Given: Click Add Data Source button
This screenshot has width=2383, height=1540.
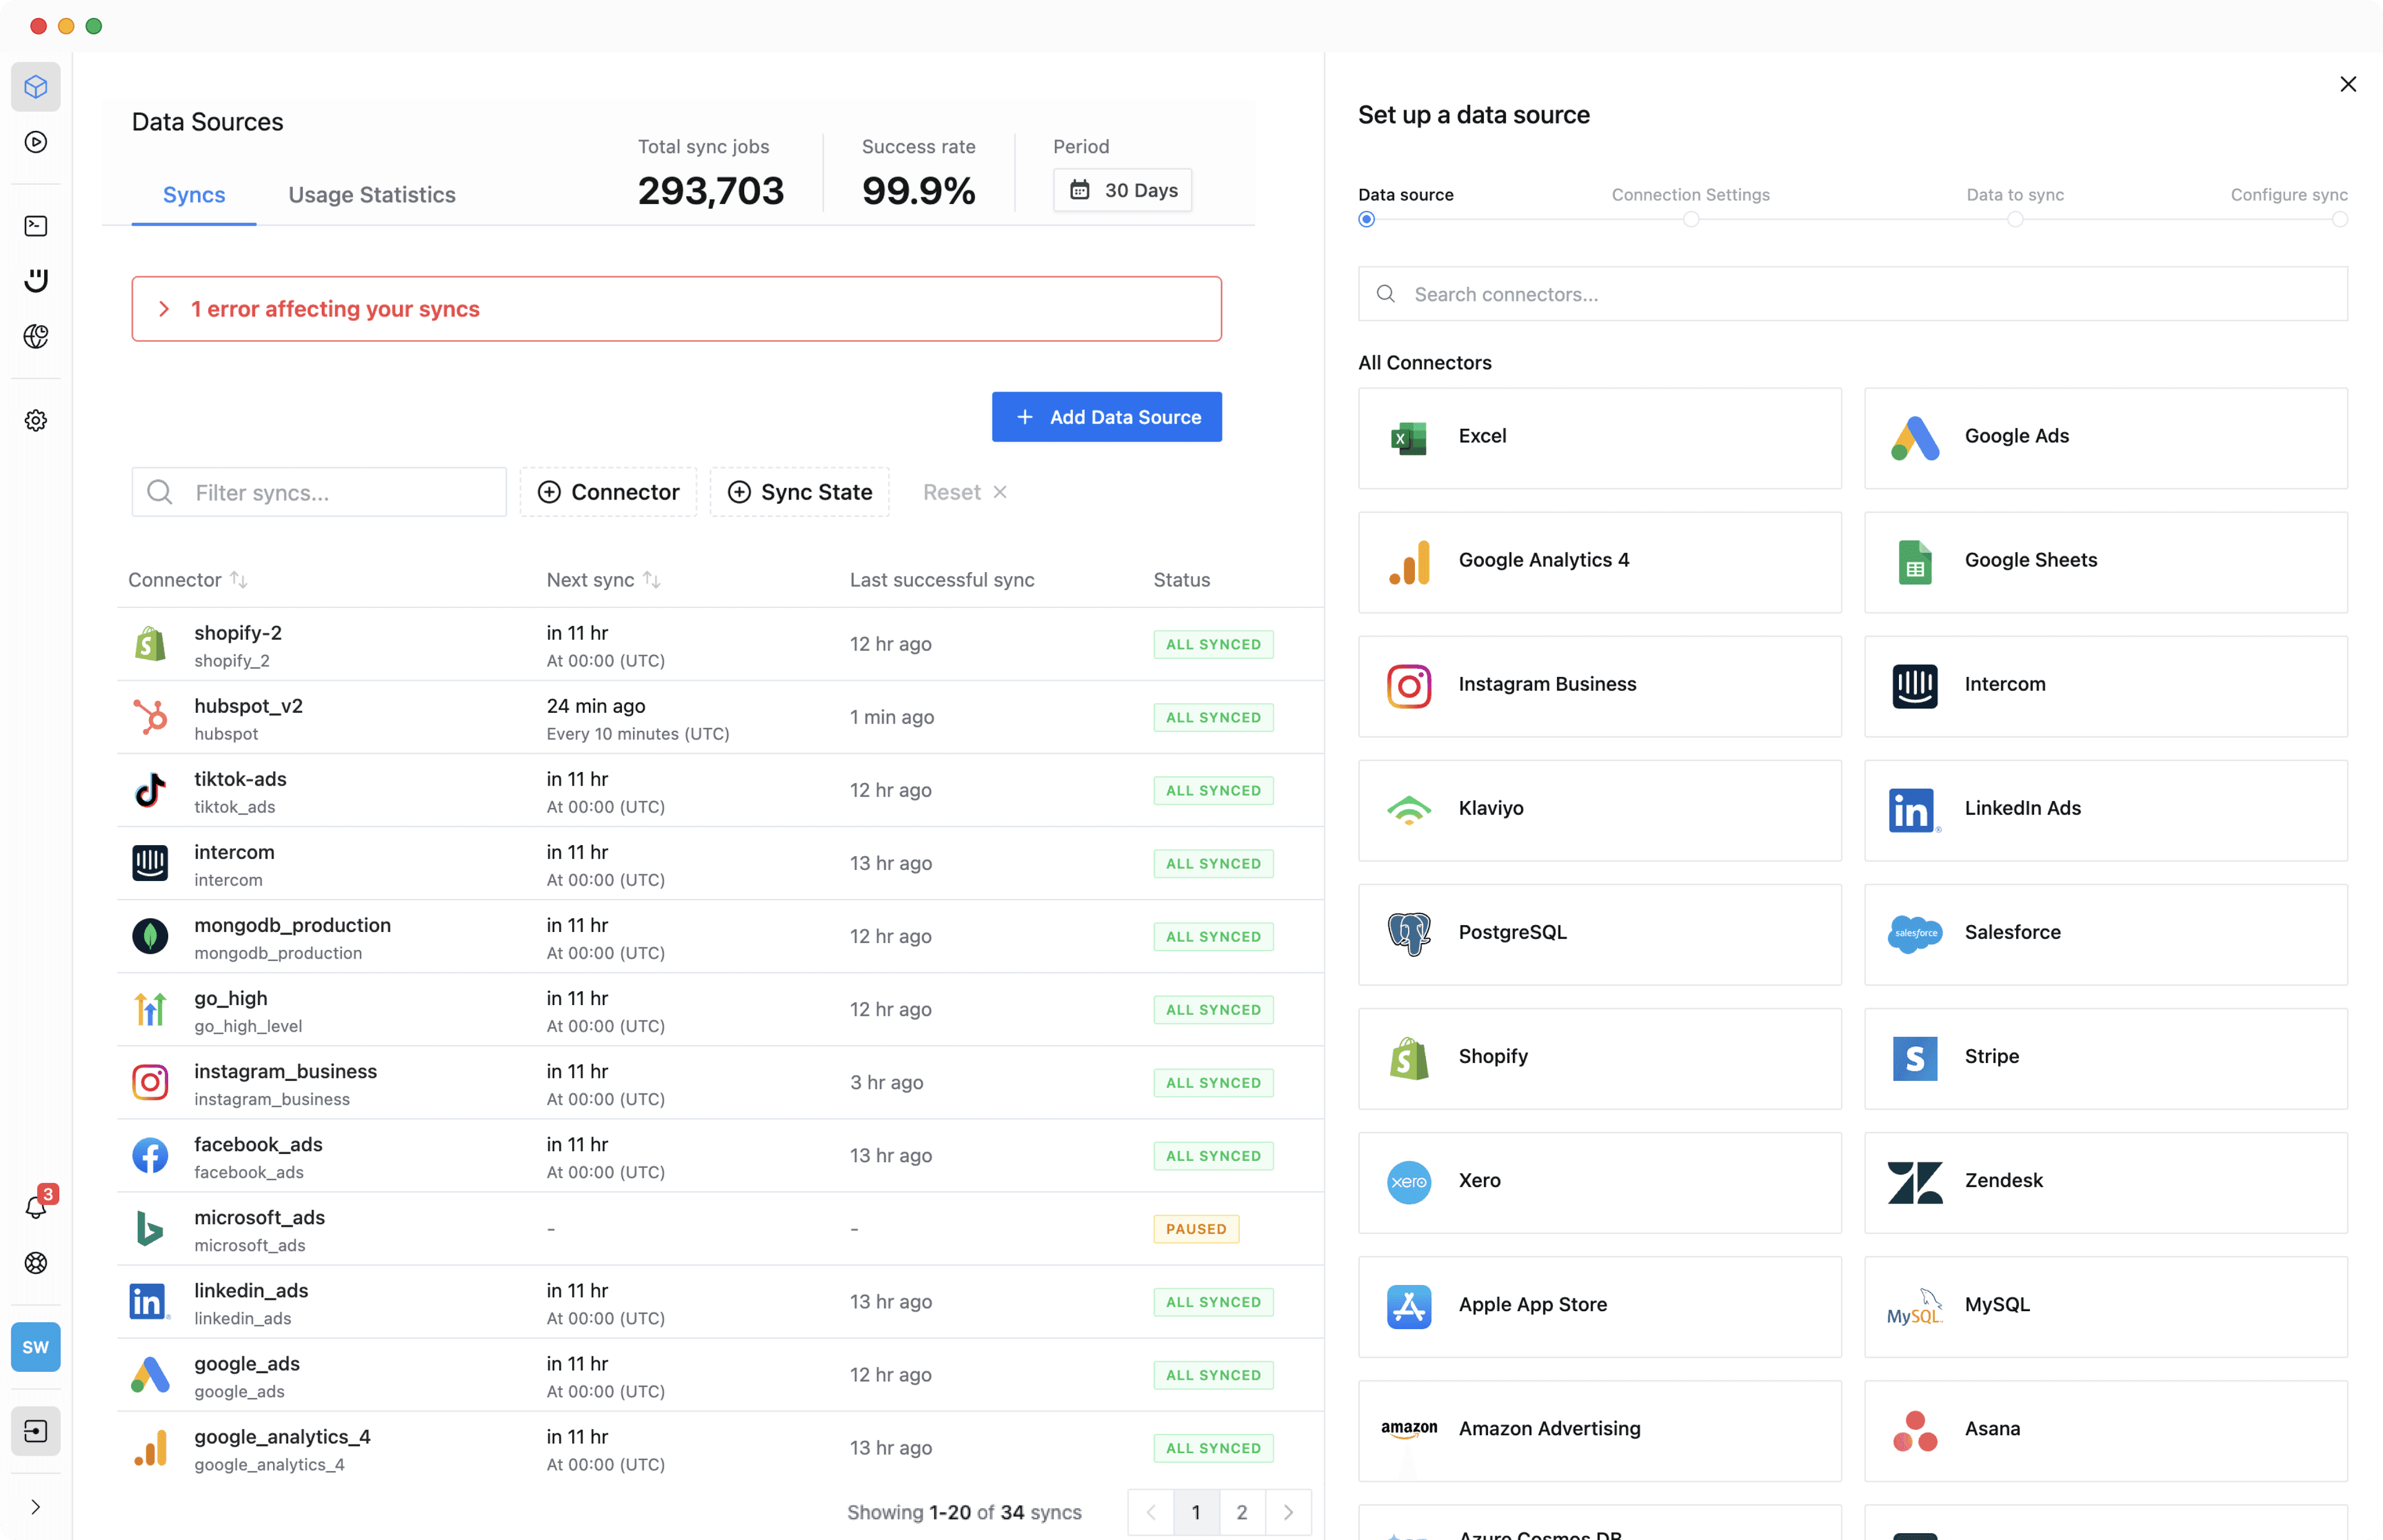Looking at the screenshot, I should coord(1107,417).
